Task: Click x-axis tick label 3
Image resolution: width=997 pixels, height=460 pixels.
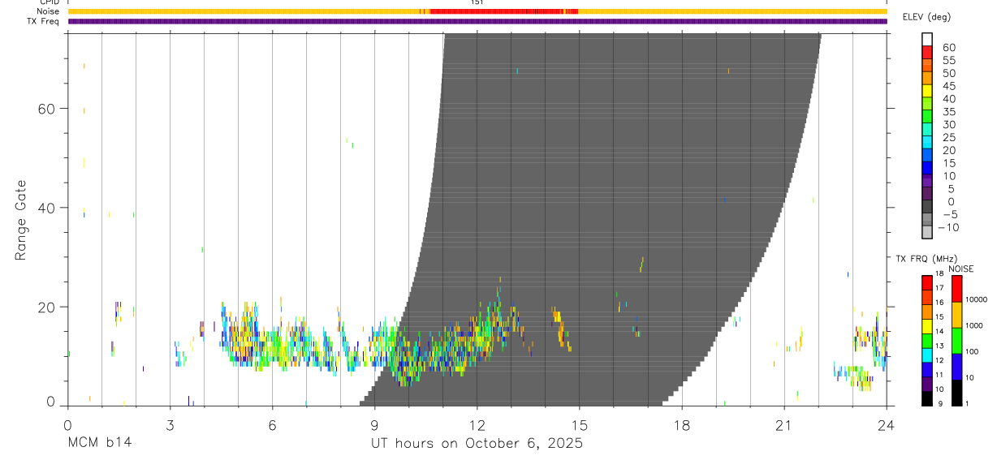Action: tap(170, 424)
